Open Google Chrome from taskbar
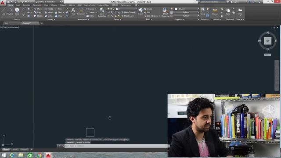Screen dimensions: 281x158 [x=39, y=155]
